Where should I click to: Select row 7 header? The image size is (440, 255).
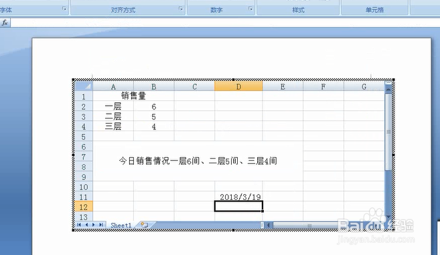click(x=84, y=157)
